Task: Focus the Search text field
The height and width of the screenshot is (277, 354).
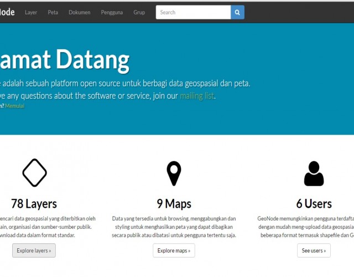Action: point(192,12)
